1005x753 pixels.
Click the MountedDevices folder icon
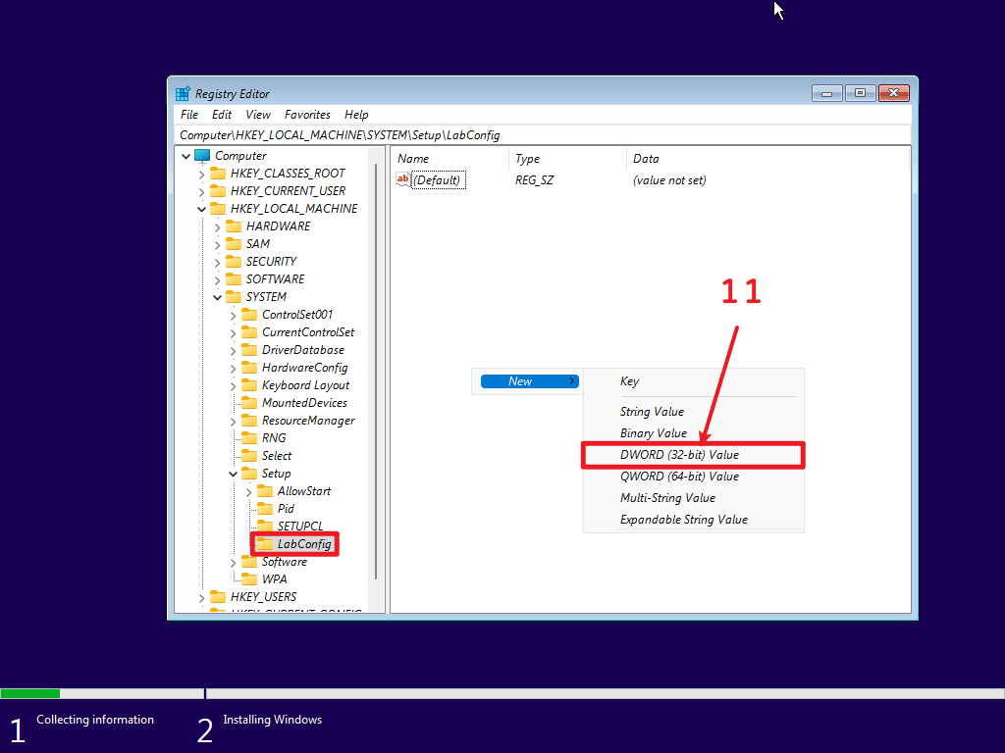coord(249,403)
